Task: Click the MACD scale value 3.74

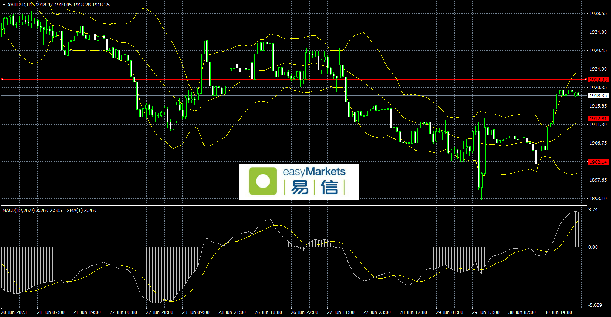Action: point(593,210)
